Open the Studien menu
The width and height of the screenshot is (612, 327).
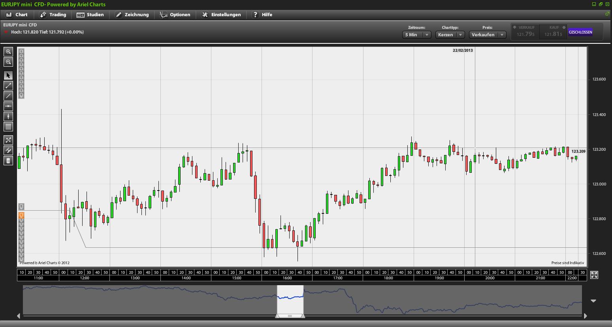[90, 15]
